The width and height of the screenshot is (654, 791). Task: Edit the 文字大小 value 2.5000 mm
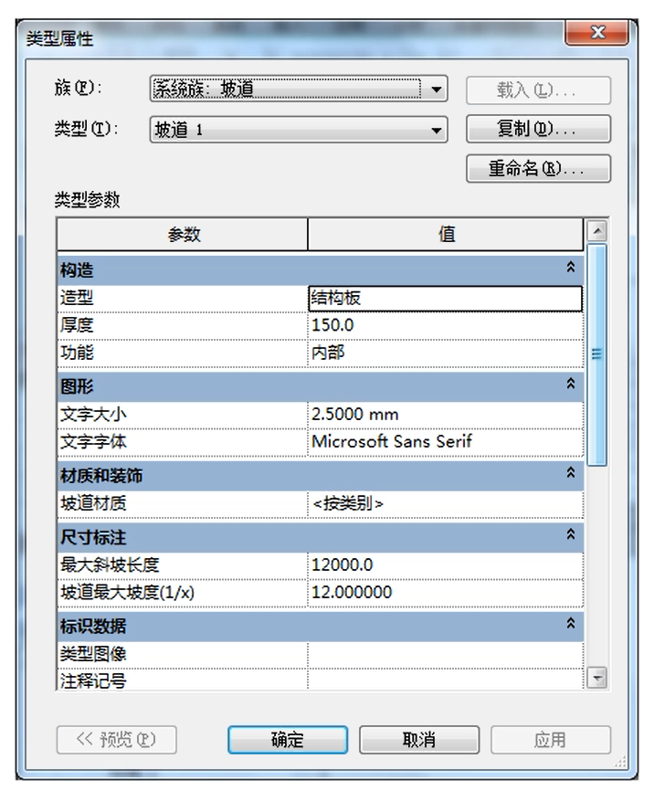[x=444, y=415]
